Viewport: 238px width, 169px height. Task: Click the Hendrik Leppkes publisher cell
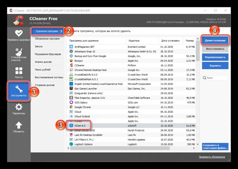point(136,139)
